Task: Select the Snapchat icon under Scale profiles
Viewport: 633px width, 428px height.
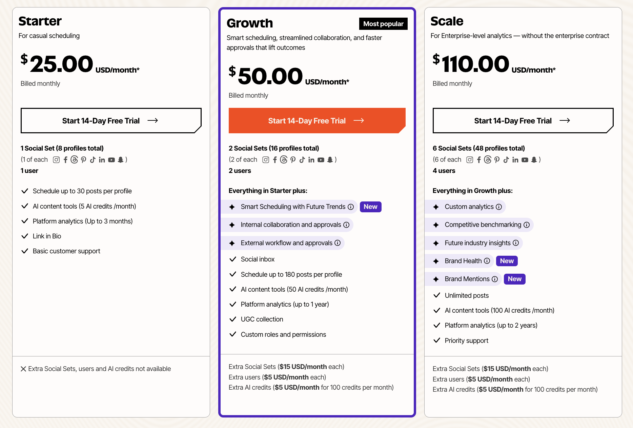Action: [x=534, y=159]
